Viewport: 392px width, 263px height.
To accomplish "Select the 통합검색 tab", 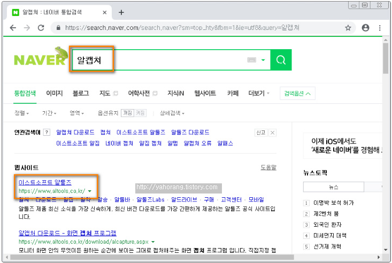I will (x=25, y=94).
